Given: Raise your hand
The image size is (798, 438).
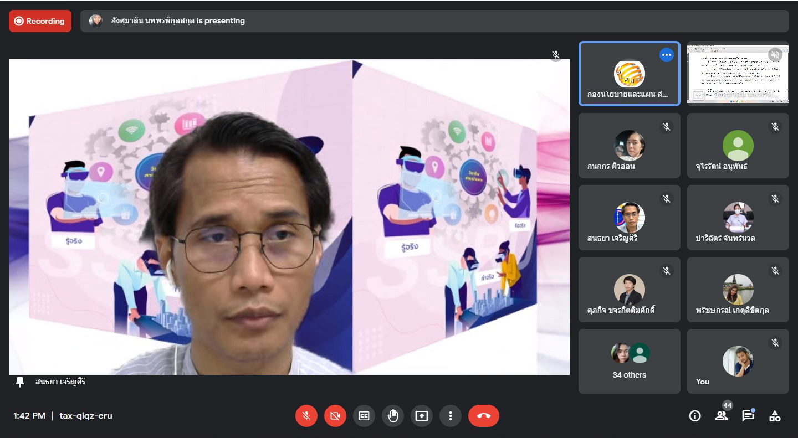Looking at the screenshot, I should click(393, 416).
